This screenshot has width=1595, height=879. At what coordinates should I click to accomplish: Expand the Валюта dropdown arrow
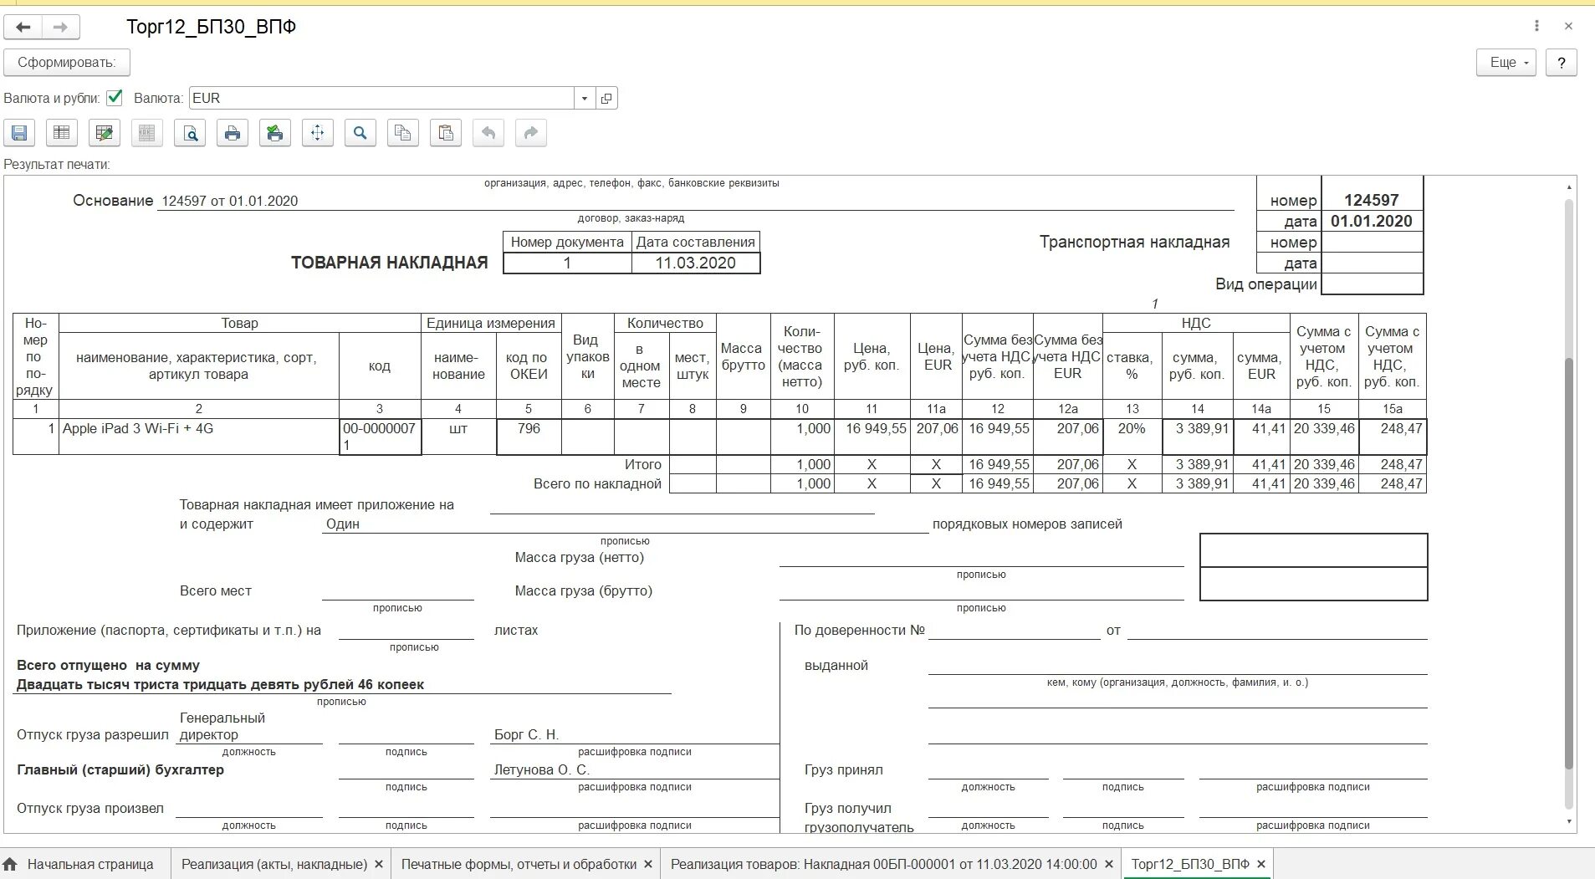pyautogui.click(x=585, y=98)
